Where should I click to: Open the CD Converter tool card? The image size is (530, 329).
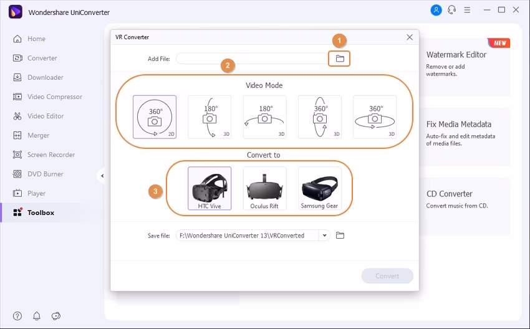(x=465, y=206)
